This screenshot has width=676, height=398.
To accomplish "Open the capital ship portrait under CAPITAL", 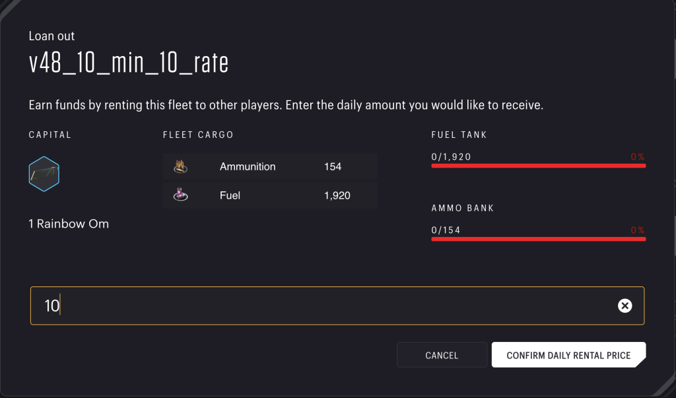I will tap(44, 174).
